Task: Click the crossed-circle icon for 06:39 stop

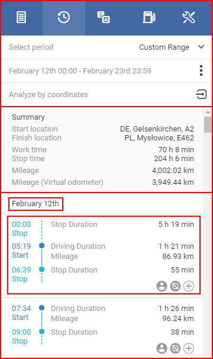Action: (175, 286)
